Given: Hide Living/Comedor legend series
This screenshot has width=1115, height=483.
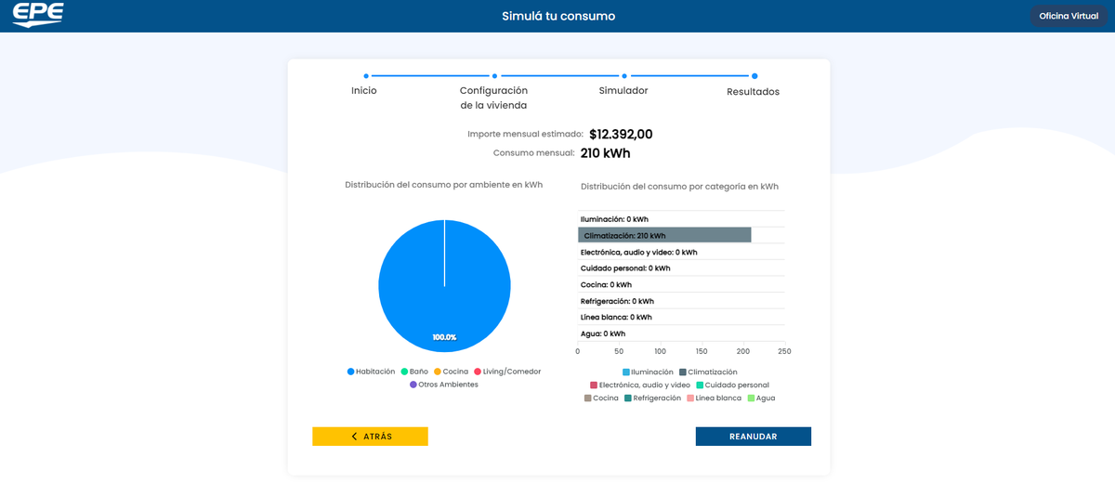Looking at the screenshot, I should click(x=507, y=372).
